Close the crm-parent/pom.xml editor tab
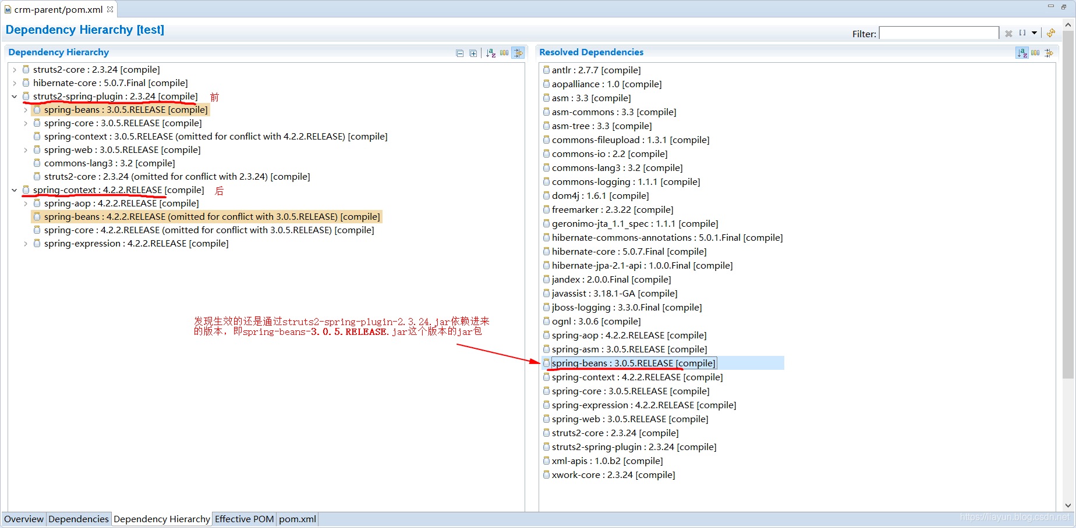Viewport: 1076px width, 528px height. pyautogui.click(x=110, y=9)
